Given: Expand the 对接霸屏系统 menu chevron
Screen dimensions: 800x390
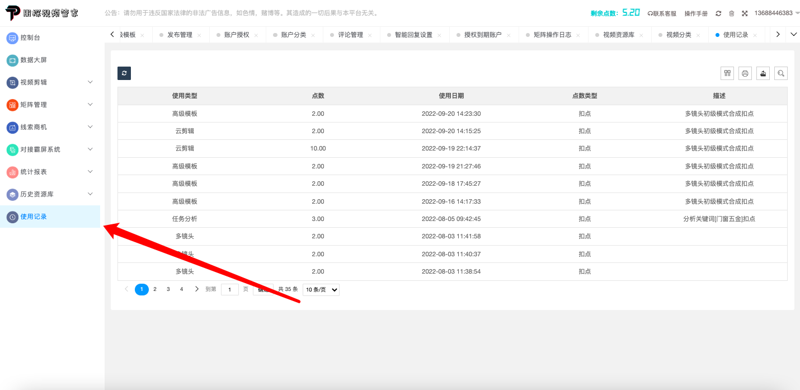Looking at the screenshot, I should coord(91,149).
